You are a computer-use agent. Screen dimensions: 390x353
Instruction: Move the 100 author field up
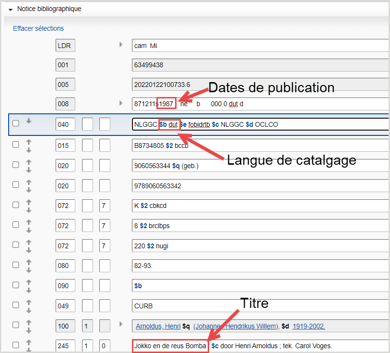tap(29, 322)
